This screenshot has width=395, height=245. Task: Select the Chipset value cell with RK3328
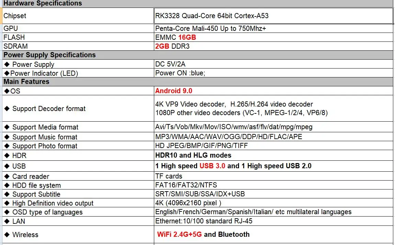point(273,16)
